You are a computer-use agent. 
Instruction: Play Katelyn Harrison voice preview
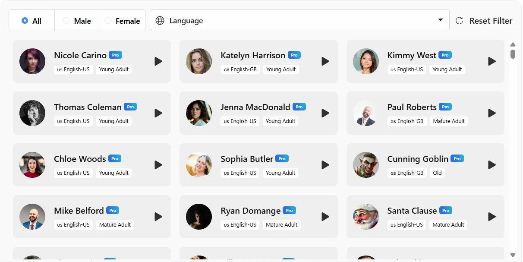coord(325,61)
